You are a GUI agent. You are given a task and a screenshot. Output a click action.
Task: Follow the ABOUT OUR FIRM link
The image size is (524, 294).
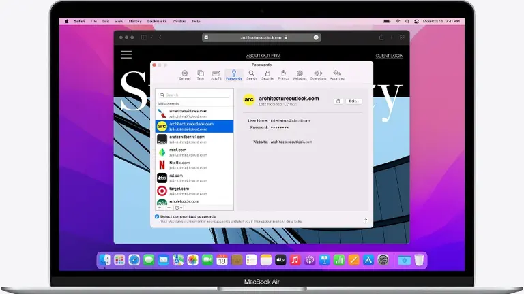(263, 56)
